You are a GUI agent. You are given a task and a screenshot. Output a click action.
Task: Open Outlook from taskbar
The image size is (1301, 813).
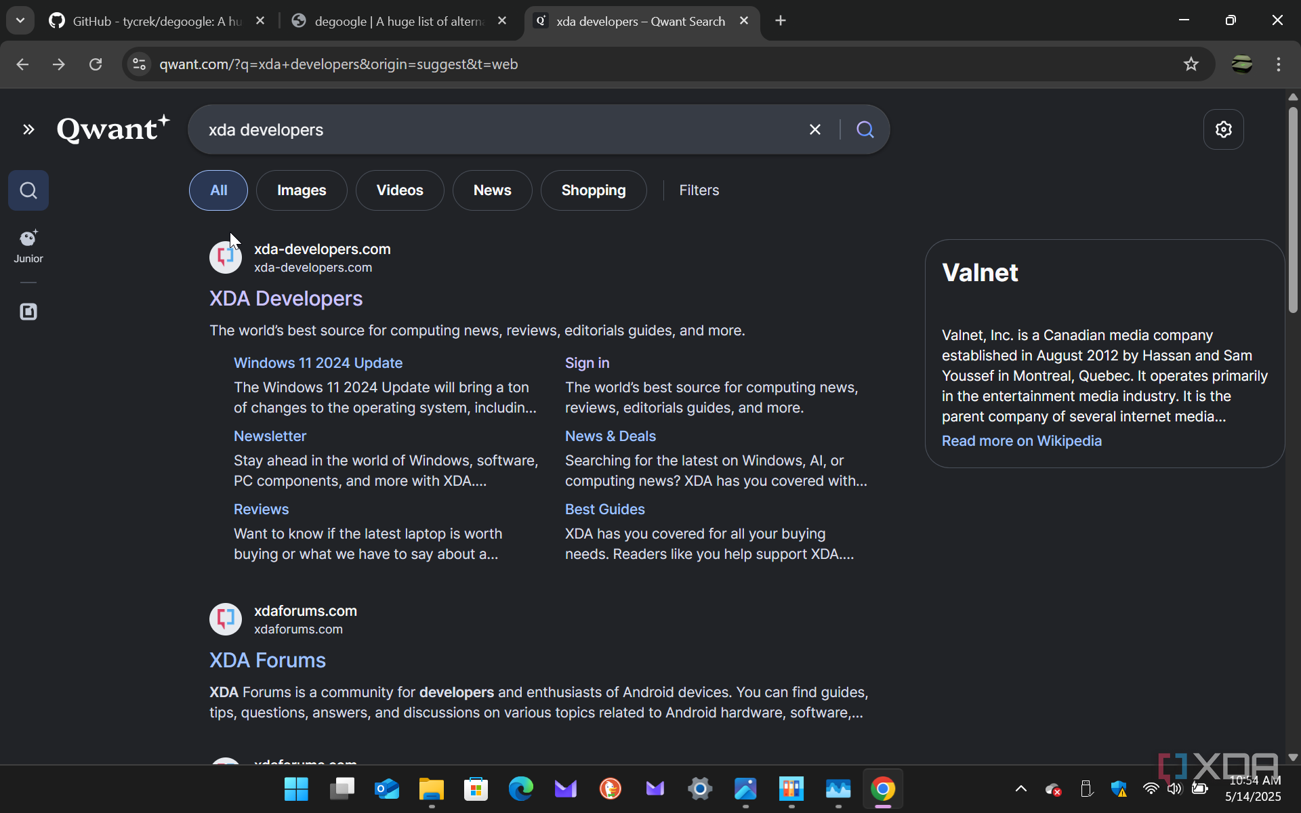coord(387,789)
